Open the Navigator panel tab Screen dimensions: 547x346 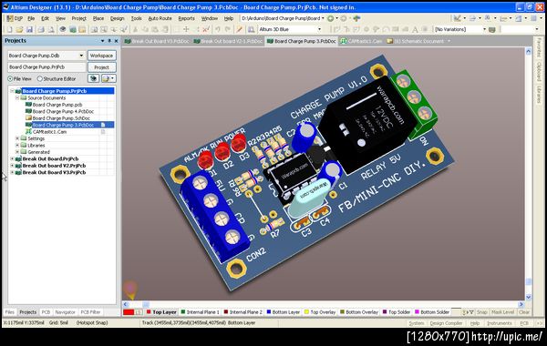(66, 312)
